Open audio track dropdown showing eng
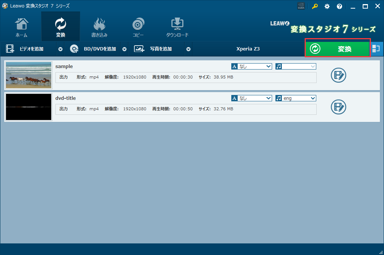 point(296,98)
